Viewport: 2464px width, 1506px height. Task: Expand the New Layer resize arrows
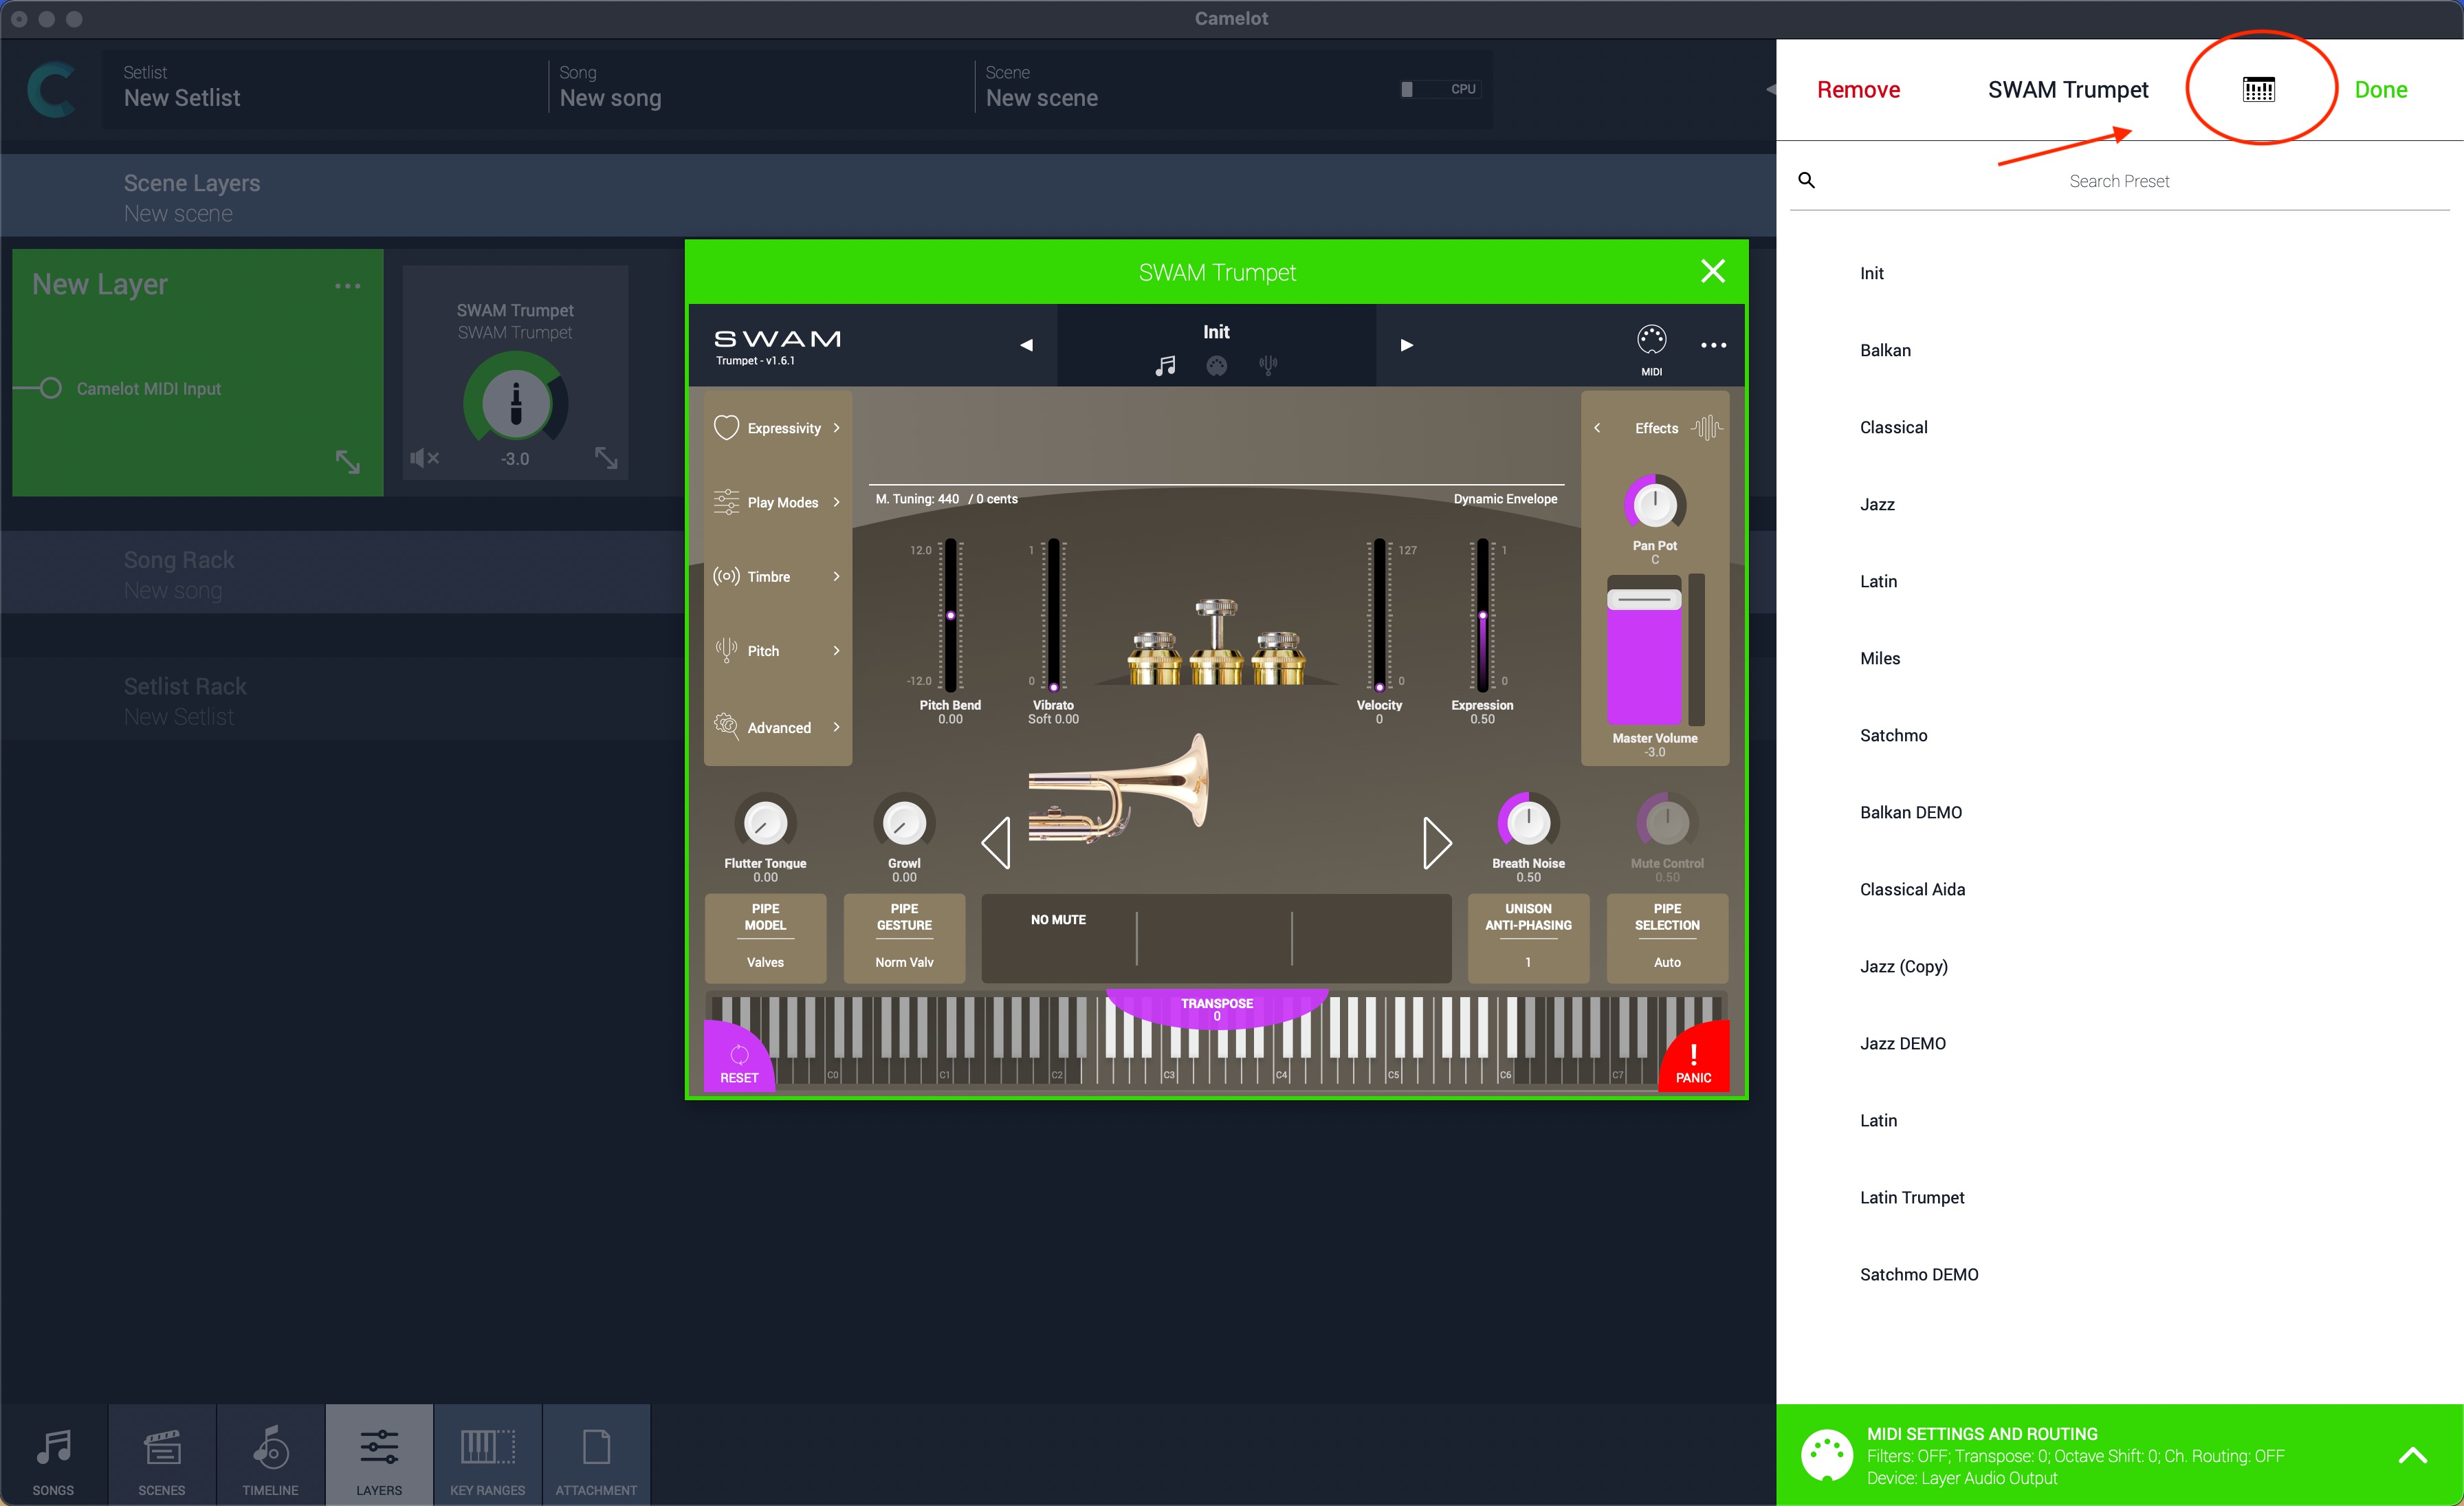(x=347, y=462)
